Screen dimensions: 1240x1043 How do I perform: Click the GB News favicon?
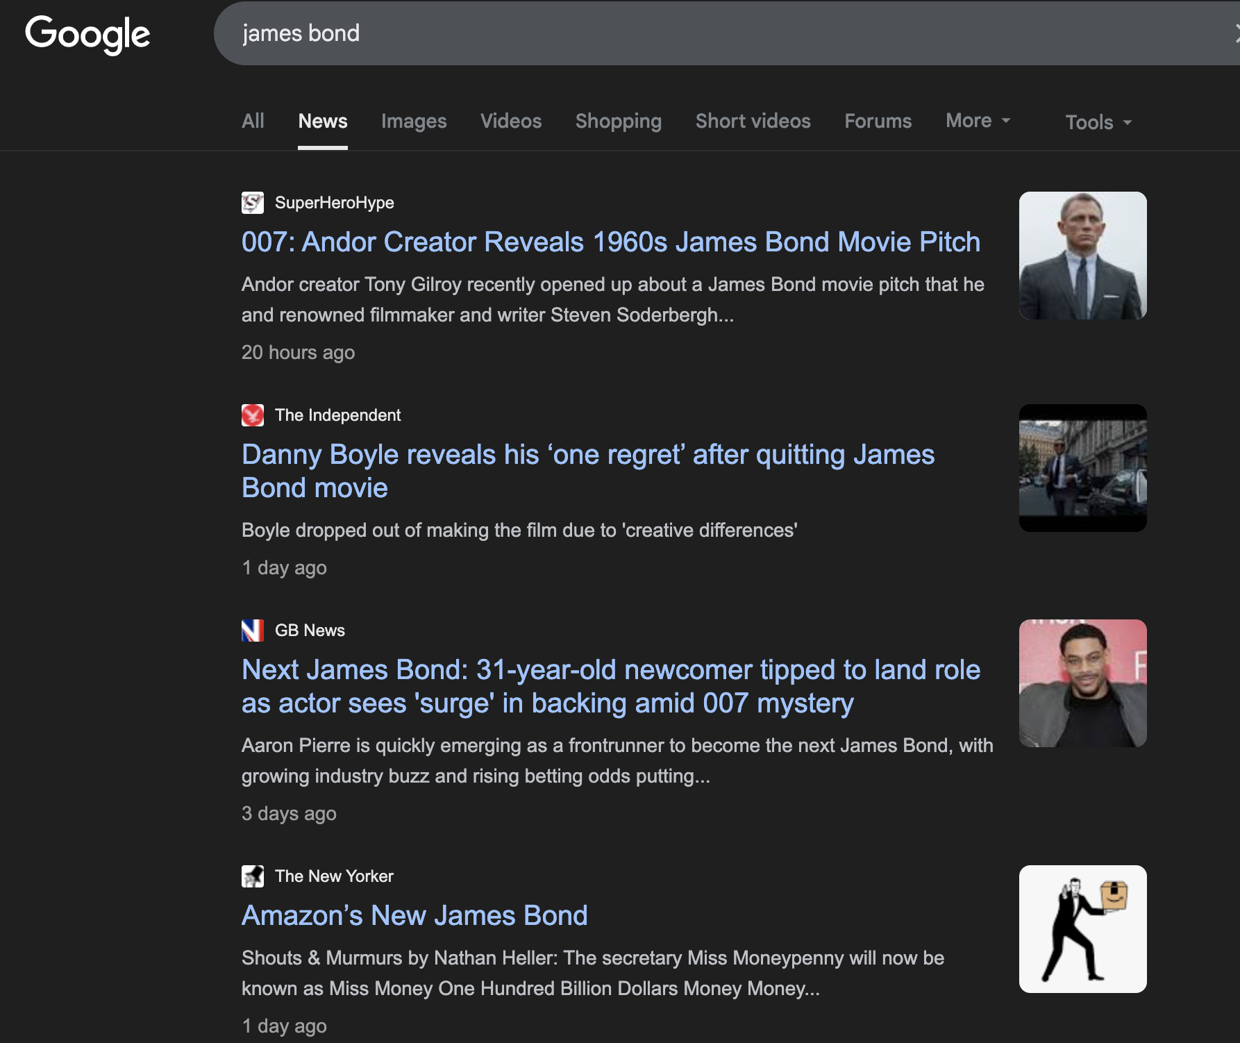[253, 631]
